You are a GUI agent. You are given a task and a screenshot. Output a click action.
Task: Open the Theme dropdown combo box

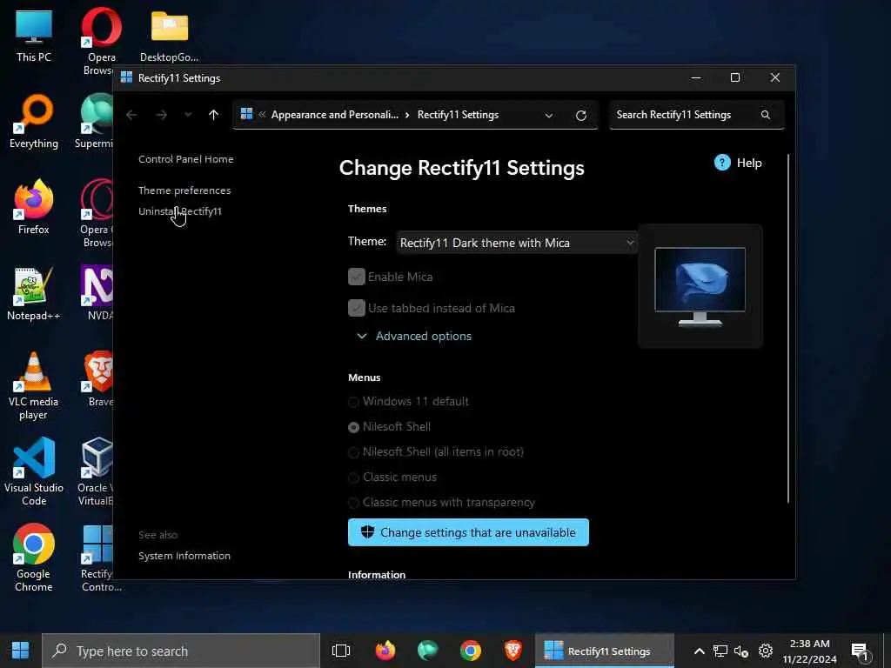(x=516, y=243)
